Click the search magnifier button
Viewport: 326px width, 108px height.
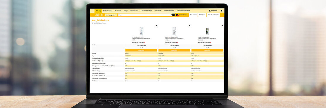173,15
